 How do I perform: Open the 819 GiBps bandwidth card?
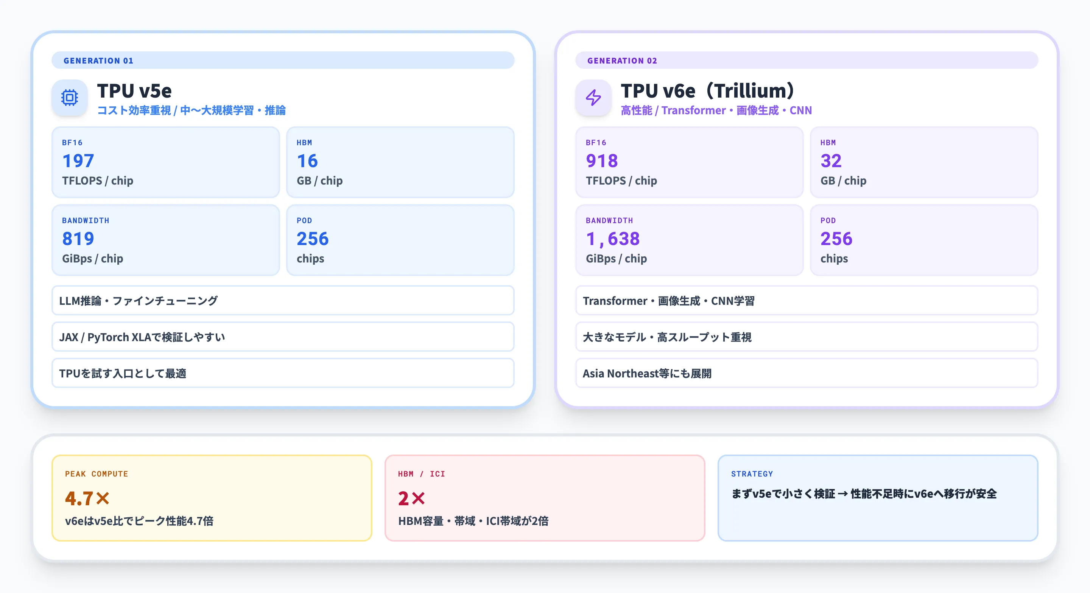165,240
